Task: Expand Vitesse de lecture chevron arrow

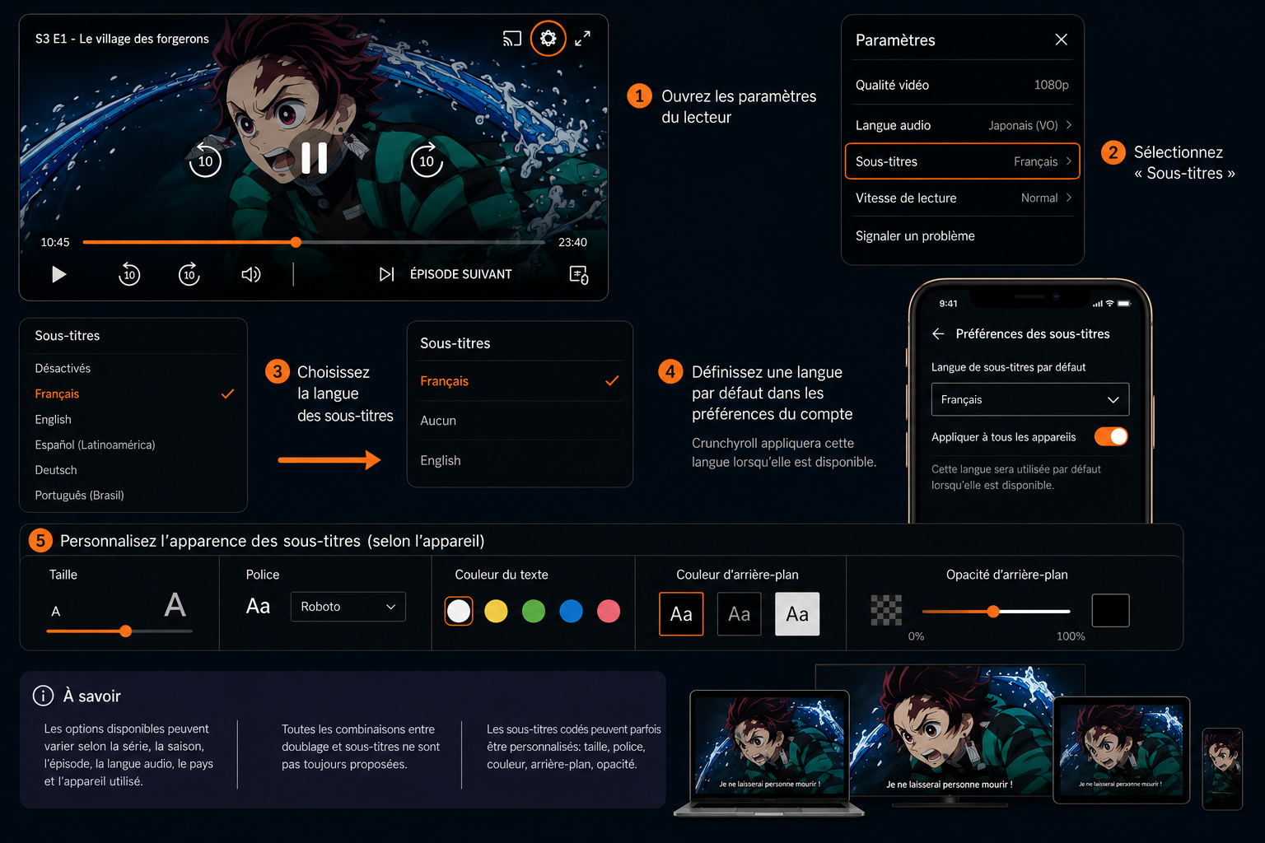Action: (1069, 198)
